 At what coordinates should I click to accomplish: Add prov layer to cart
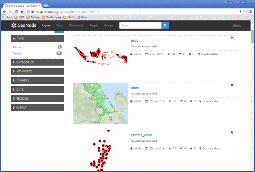tap(232, 38)
